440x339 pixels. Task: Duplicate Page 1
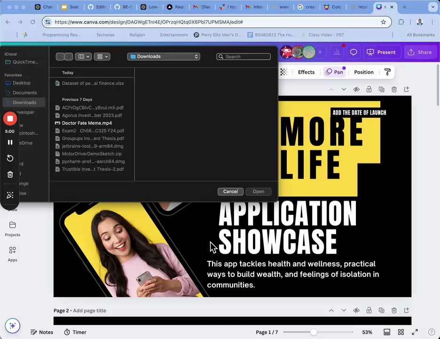[382, 89]
